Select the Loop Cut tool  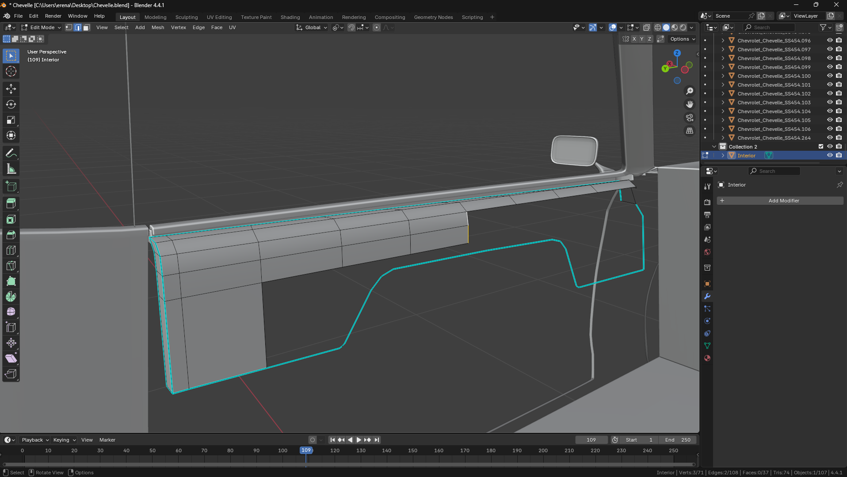pyautogui.click(x=11, y=250)
